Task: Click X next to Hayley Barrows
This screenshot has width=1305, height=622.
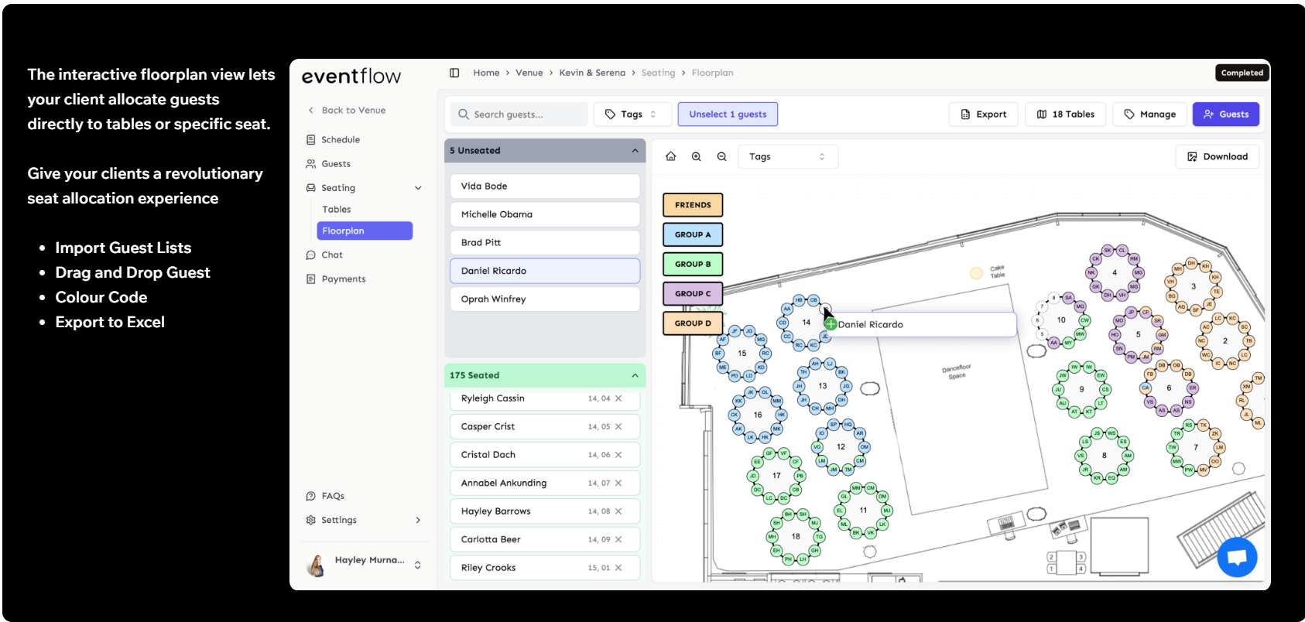Action: pyautogui.click(x=618, y=511)
